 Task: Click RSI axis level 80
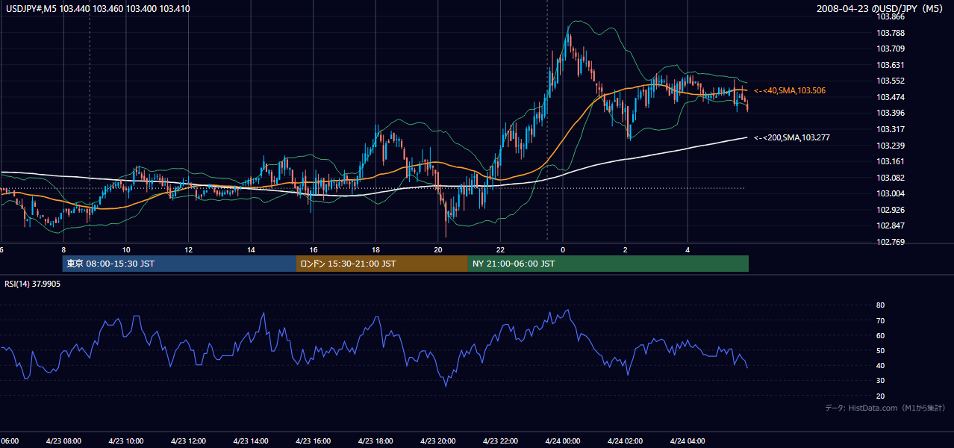point(881,305)
